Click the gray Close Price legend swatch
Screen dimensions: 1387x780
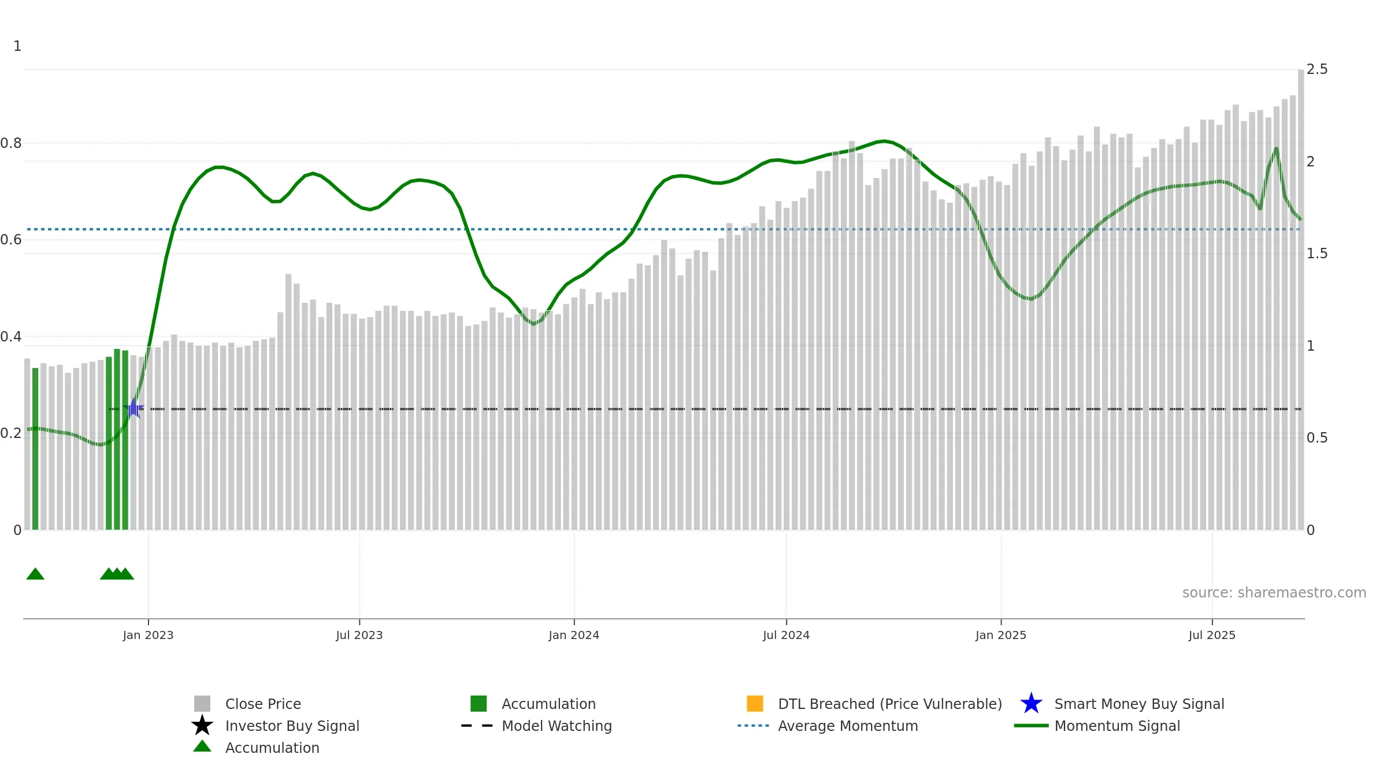pos(202,704)
